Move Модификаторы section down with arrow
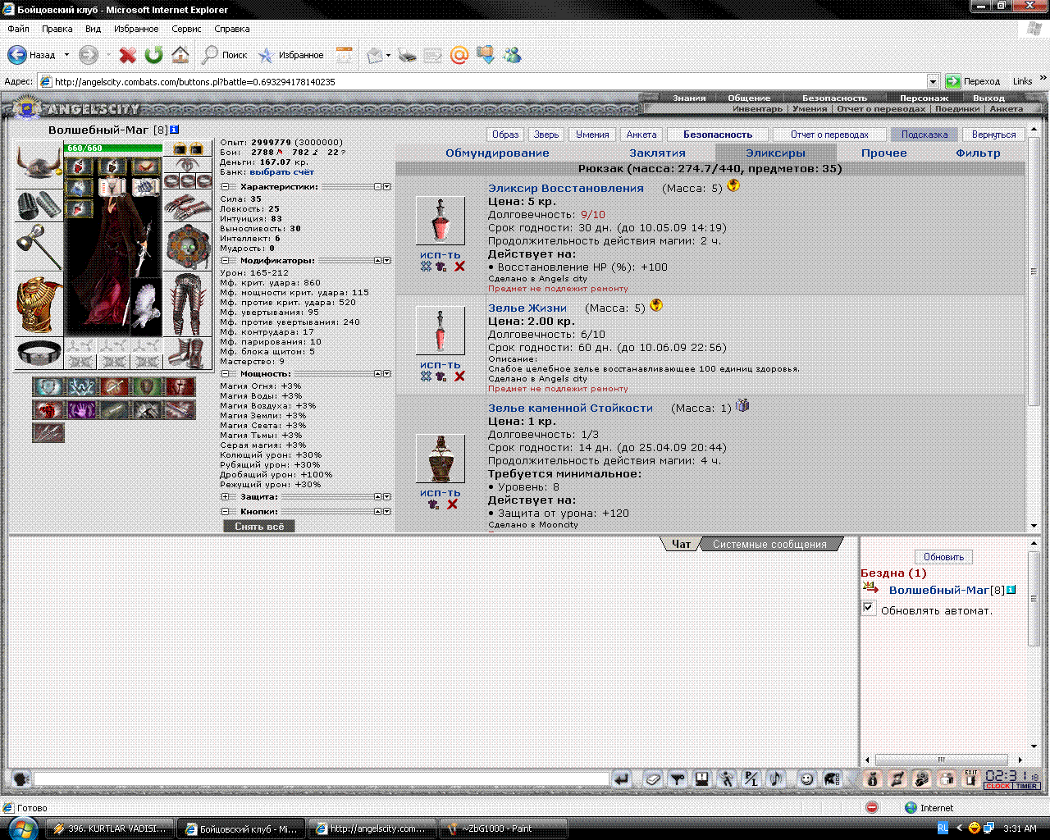1050x840 pixels. click(387, 261)
